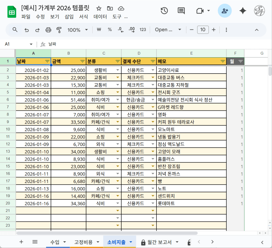
Task: Star this spreadsheet document
Action: (99, 8)
